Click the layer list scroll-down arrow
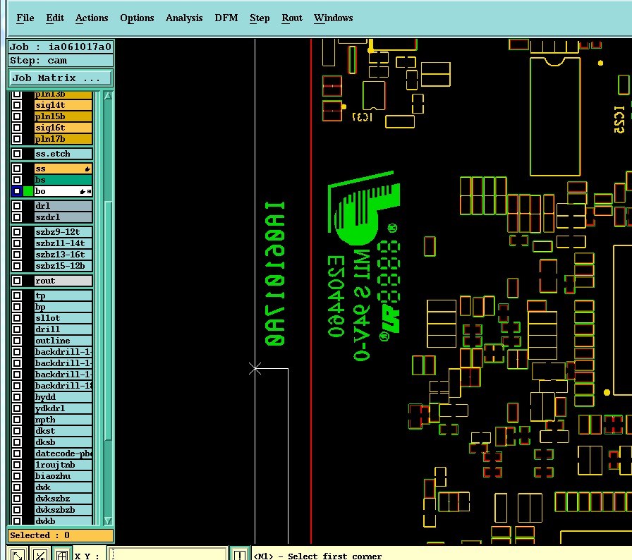632x560 pixels. point(108,521)
